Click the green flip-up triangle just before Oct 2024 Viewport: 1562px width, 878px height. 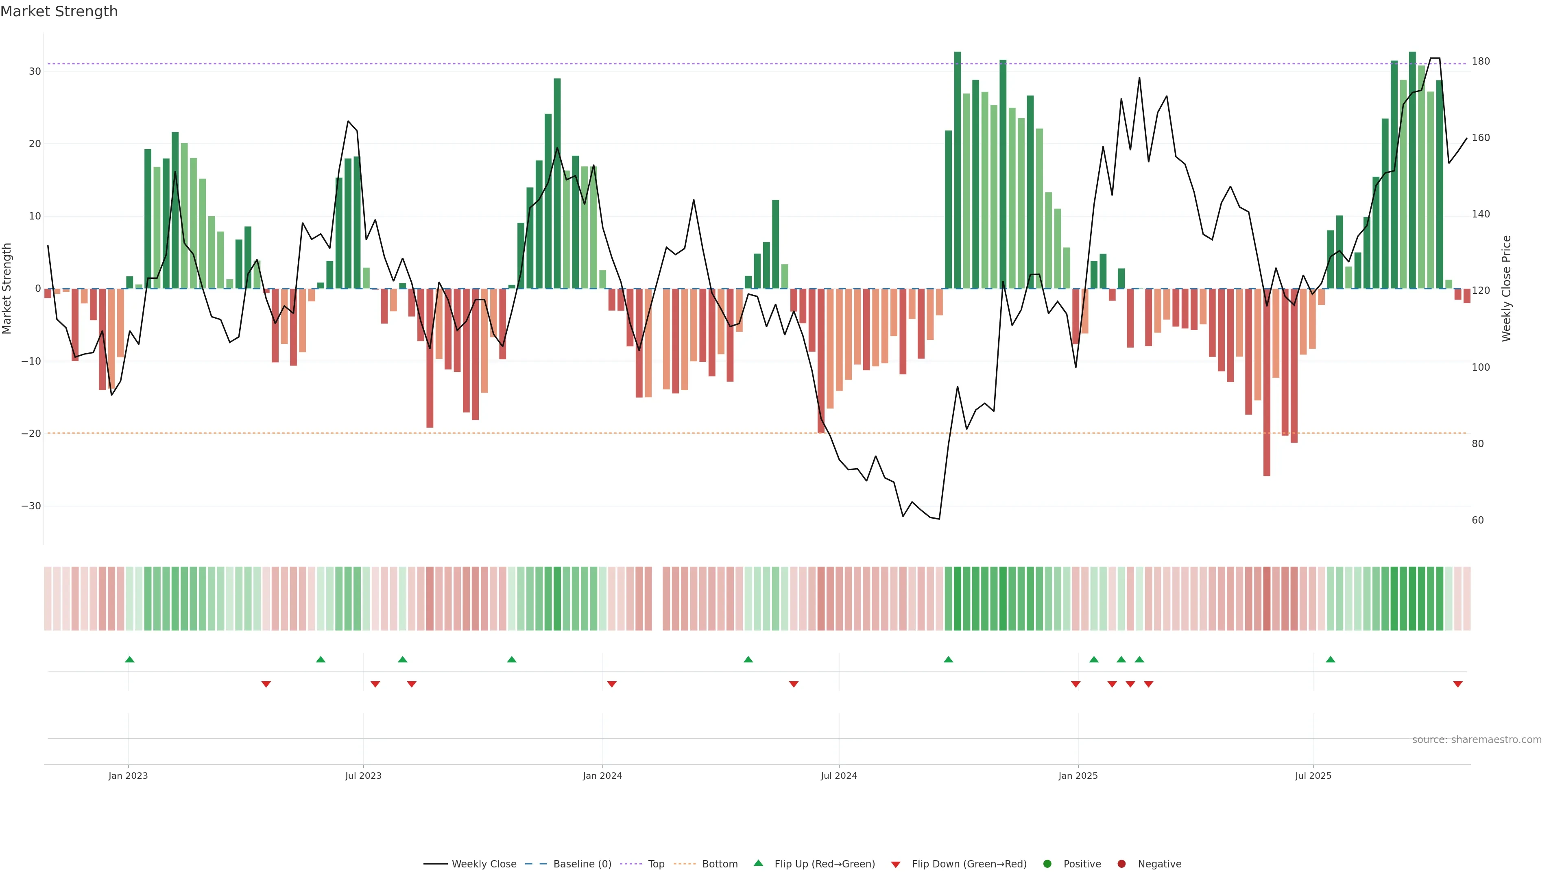pyautogui.click(x=948, y=659)
